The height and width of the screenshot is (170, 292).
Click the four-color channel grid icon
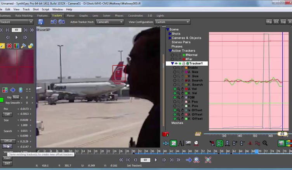pyautogui.click(x=5, y=90)
